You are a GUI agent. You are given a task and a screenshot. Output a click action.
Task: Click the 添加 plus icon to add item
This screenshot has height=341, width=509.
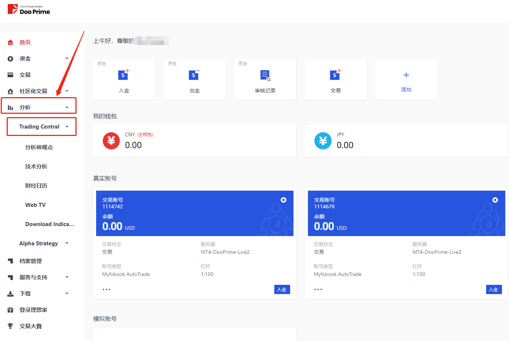[x=406, y=75]
